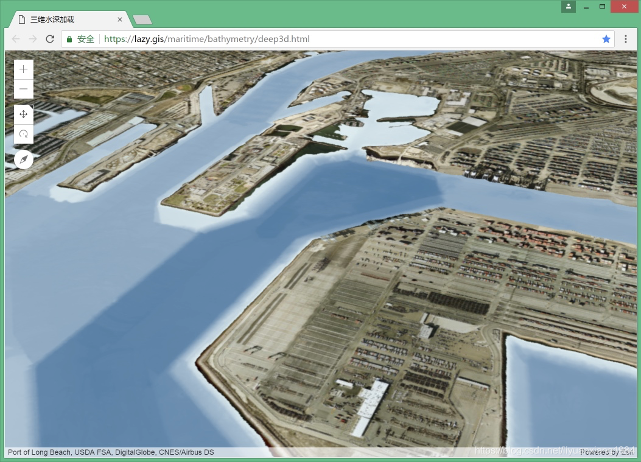Minimize the browser window

coord(586,7)
